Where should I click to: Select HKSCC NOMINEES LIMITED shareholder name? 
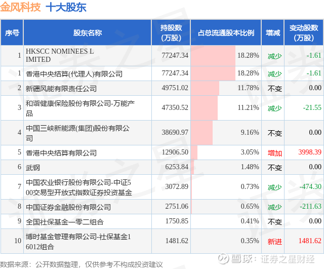[x=60, y=55]
